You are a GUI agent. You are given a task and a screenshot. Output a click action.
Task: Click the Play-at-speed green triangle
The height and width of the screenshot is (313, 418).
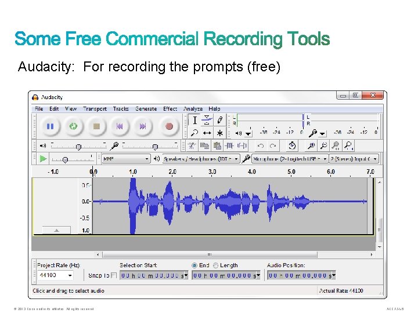(x=43, y=159)
